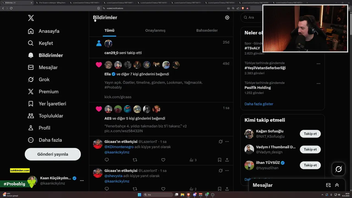View stats showing 3 views
The height and width of the screenshot is (198, 352).
(193, 160)
